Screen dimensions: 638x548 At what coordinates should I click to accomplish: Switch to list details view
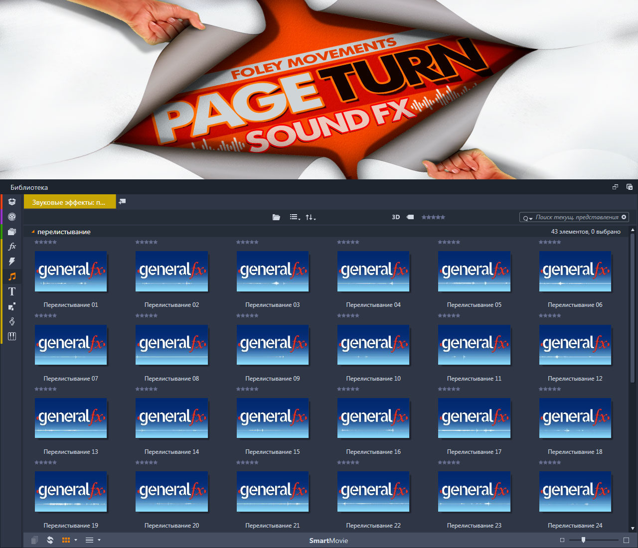tap(90, 540)
